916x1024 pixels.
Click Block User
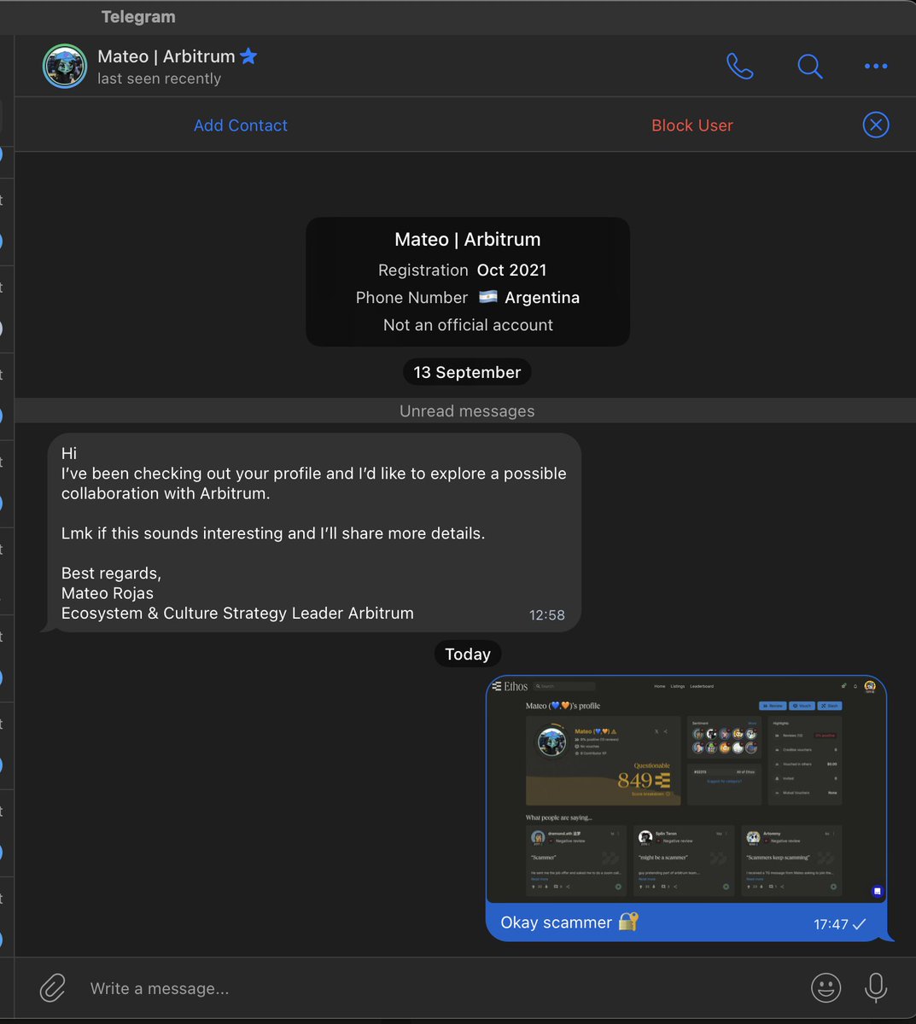692,125
